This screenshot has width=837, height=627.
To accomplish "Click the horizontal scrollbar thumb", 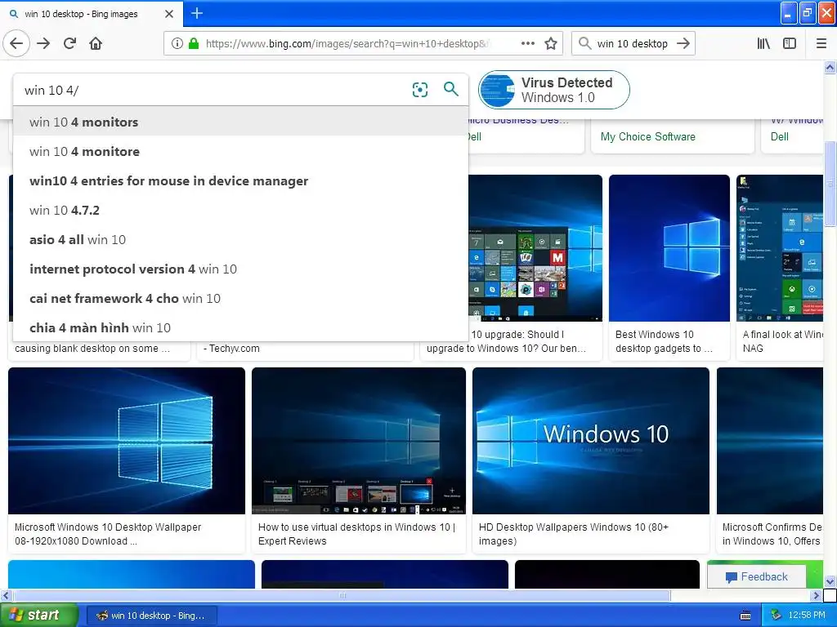I will point(342,595).
